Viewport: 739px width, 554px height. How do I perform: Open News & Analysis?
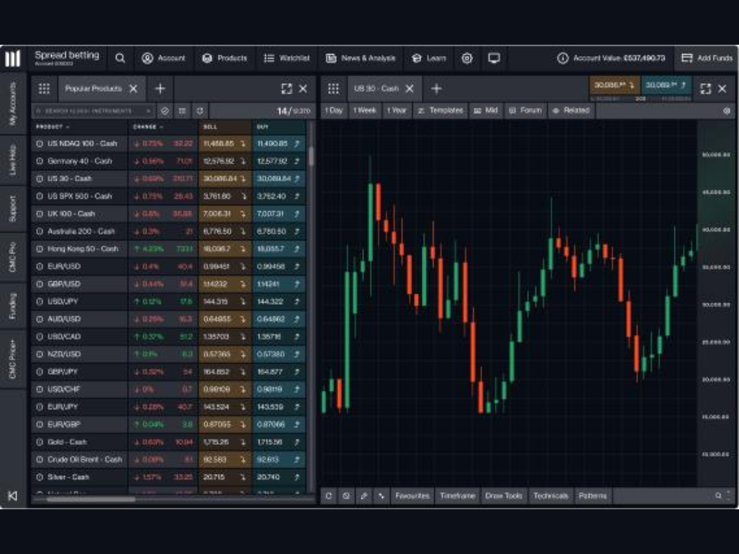(360, 58)
